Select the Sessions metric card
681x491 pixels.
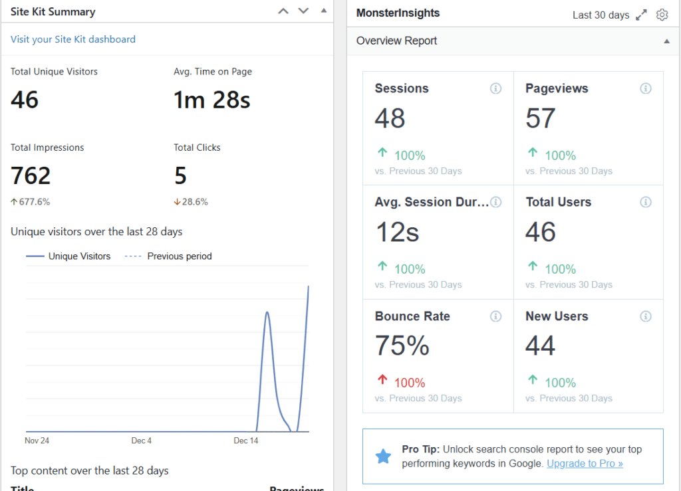pos(438,128)
